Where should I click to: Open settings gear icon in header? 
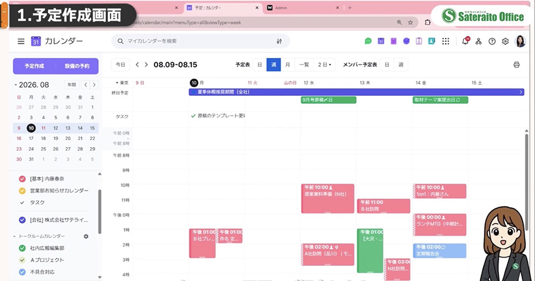505,41
